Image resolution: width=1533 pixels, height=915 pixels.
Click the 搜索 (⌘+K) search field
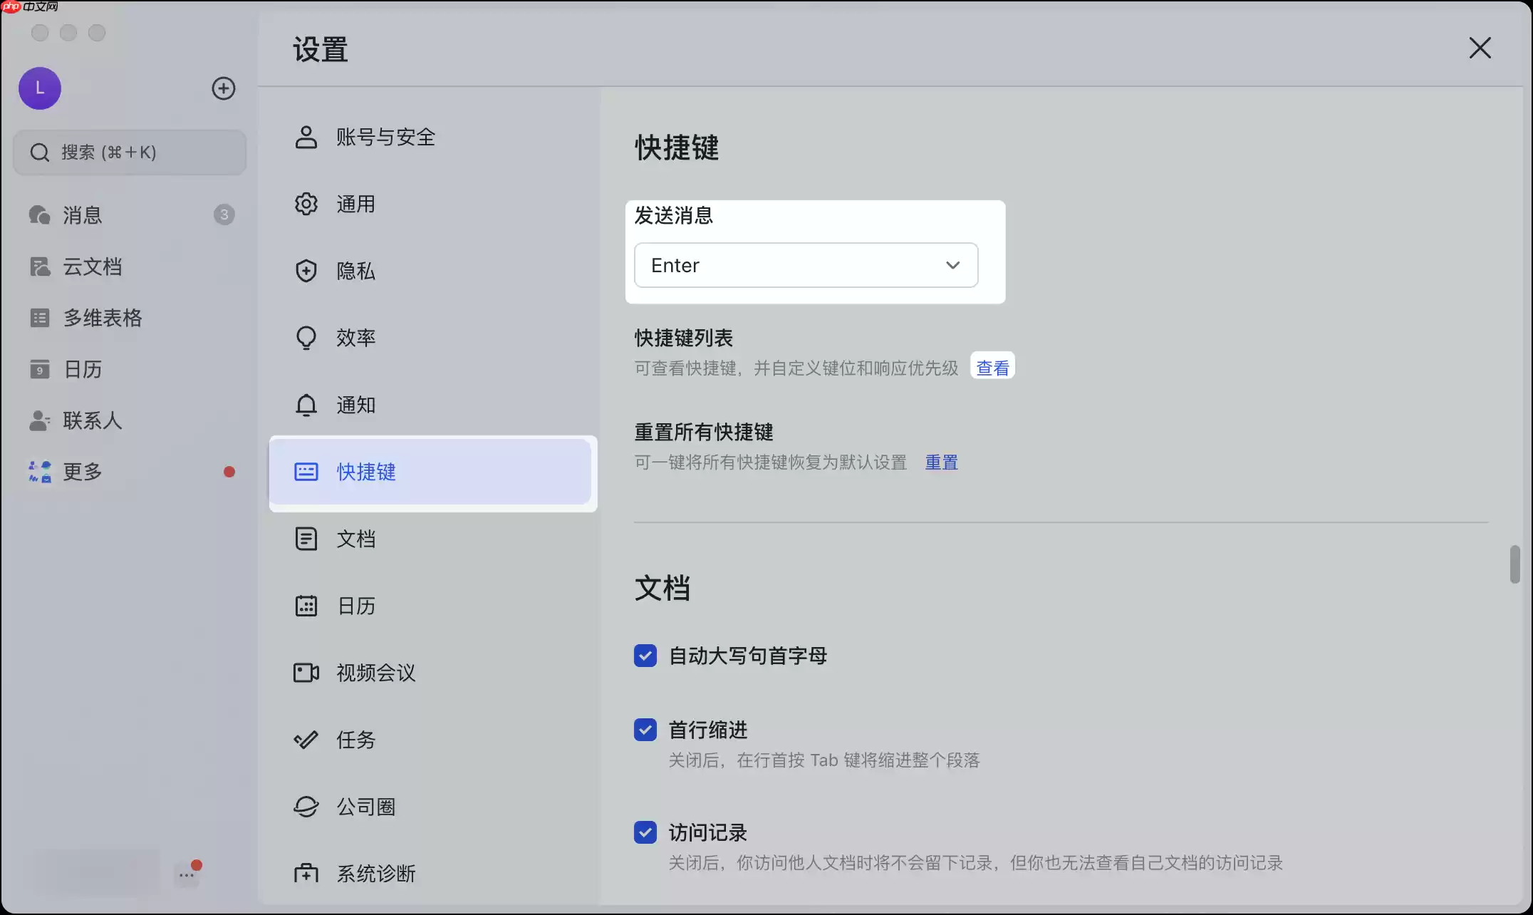coord(129,152)
